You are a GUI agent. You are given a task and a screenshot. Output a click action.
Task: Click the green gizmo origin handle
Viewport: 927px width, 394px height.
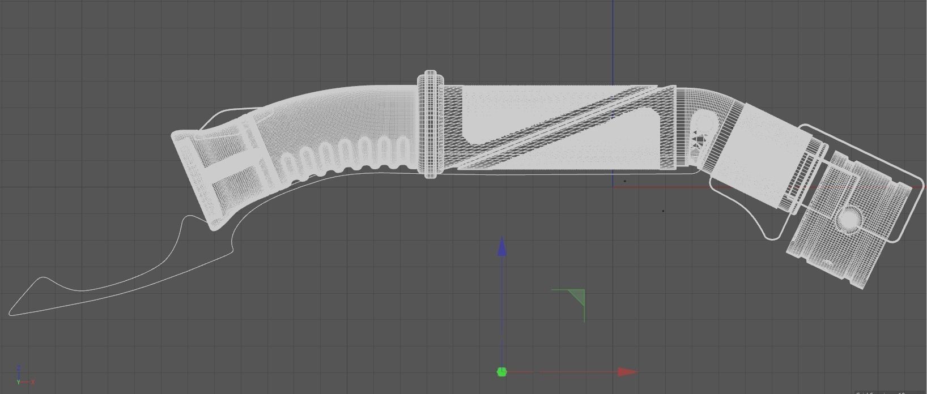(501, 372)
